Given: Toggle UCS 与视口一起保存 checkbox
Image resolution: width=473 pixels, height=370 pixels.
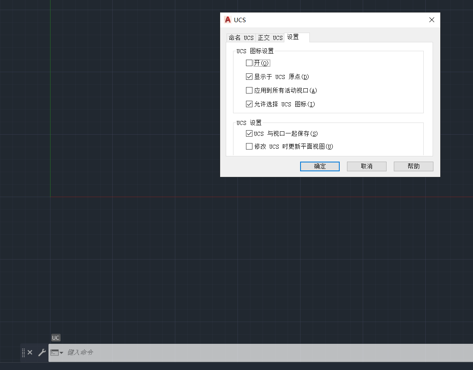Looking at the screenshot, I should pos(249,133).
